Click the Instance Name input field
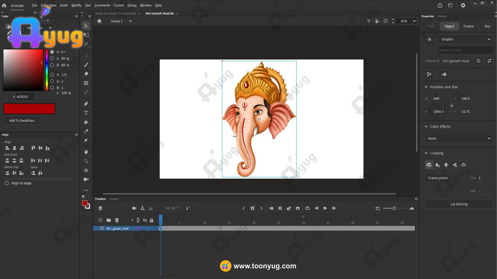 [466, 50]
